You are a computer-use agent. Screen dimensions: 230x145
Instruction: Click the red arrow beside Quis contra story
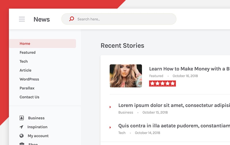click(110, 127)
